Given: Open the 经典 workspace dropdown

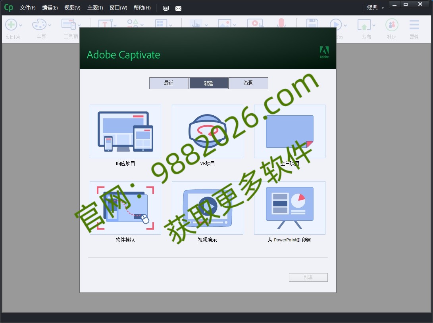Looking at the screenshot, I should tap(375, 8).
